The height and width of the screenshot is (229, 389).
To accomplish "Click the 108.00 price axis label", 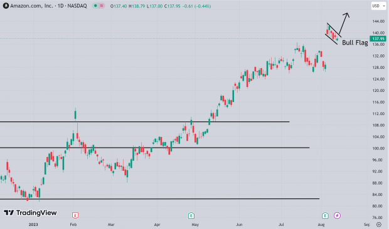I will (x=378, y=125).
